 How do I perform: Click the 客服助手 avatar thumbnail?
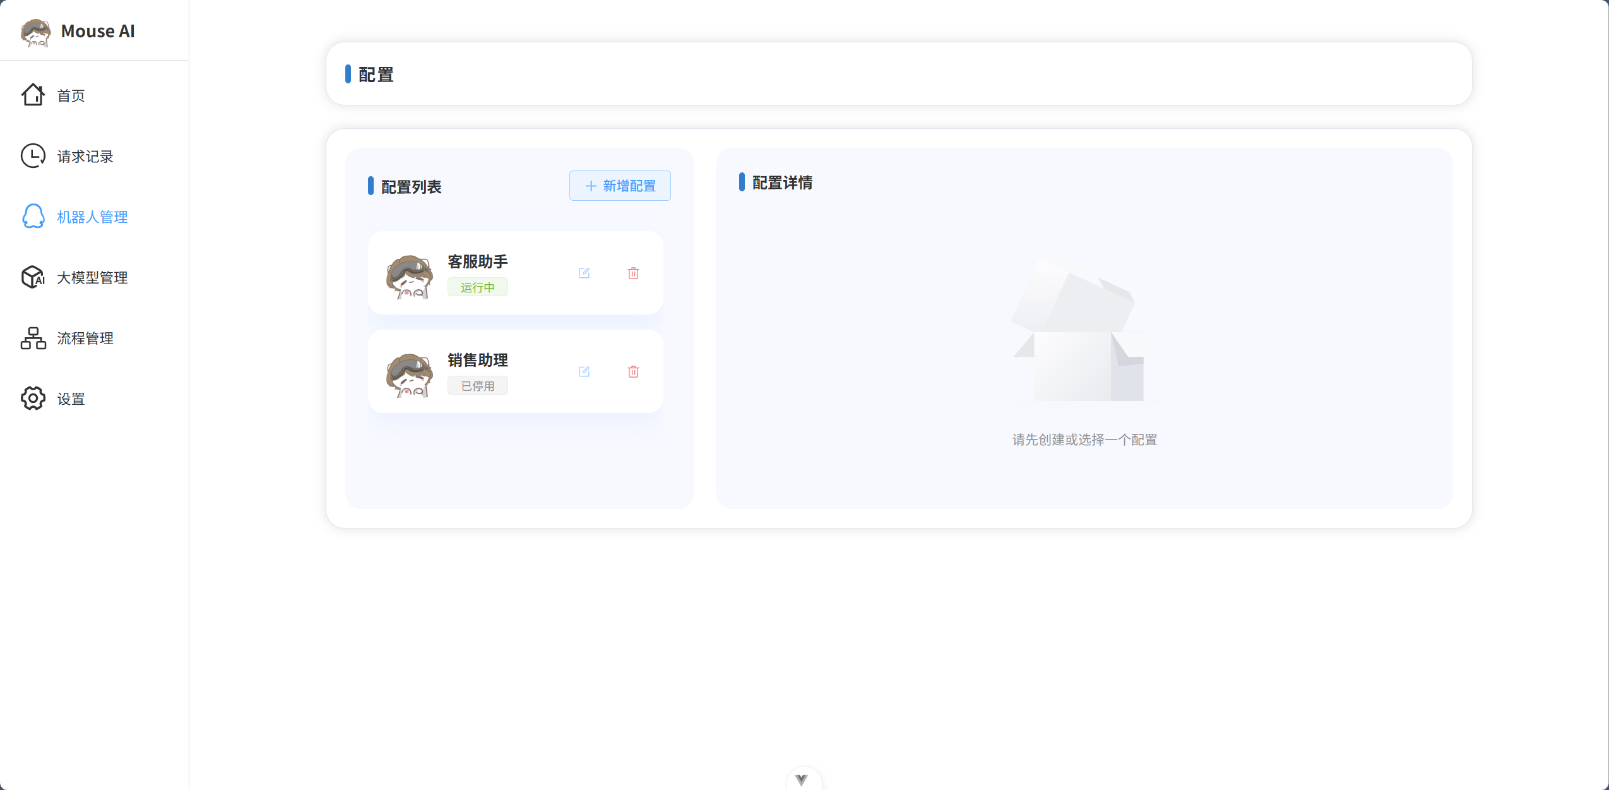410,277
